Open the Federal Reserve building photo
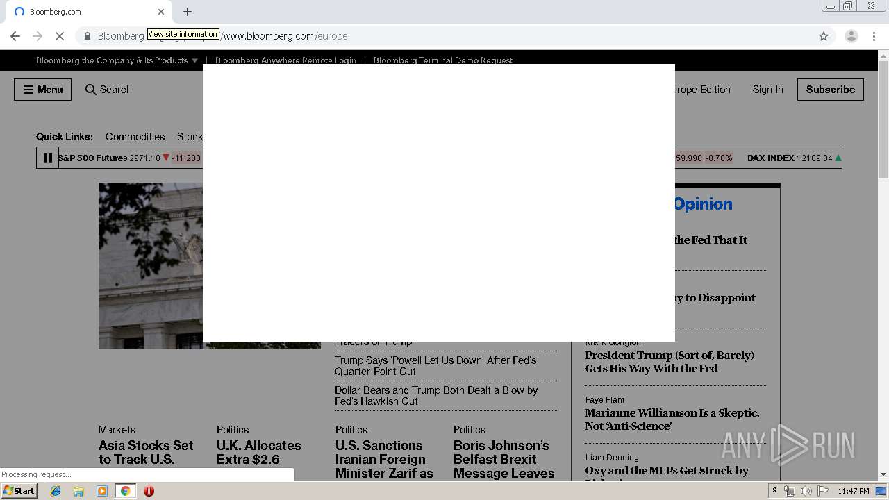The width and height of the screenshot is (889, 500). pyautogui.click(x=151, y=266)
